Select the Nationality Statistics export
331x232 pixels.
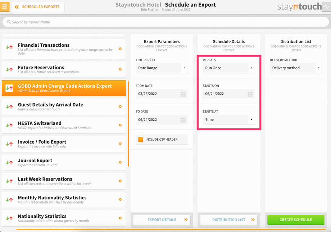[64, 218]
